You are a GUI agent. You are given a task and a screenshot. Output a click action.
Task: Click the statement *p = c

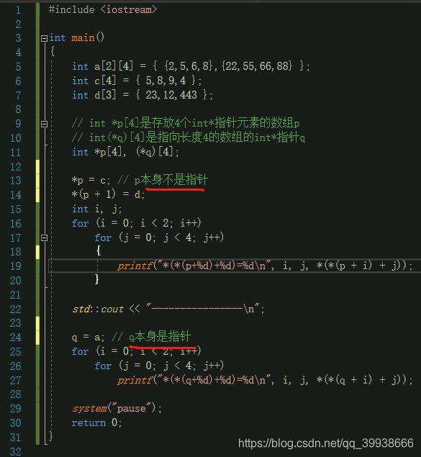tap(91, 180)
